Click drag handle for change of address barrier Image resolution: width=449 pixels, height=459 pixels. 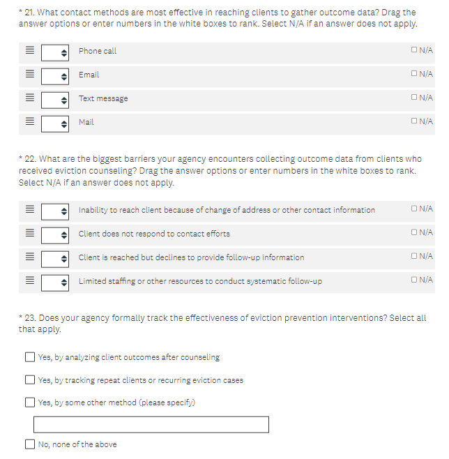click(30, 211)
